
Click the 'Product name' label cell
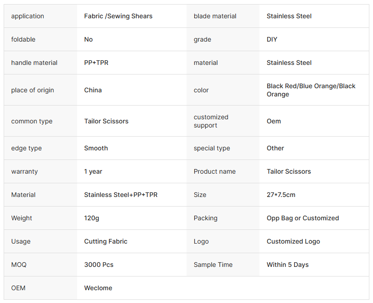215,171
